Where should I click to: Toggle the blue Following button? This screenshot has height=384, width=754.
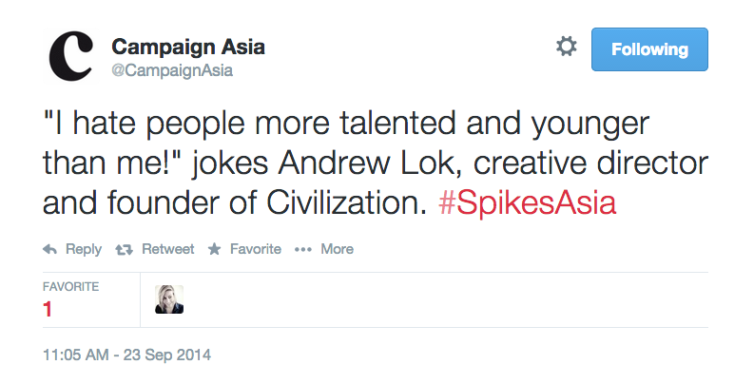coord(649,48)
